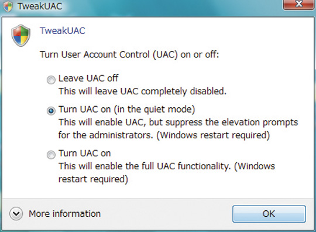Click the final restart required) text line
This screenshot has width=316, height=232.
[x=93, y=179]
